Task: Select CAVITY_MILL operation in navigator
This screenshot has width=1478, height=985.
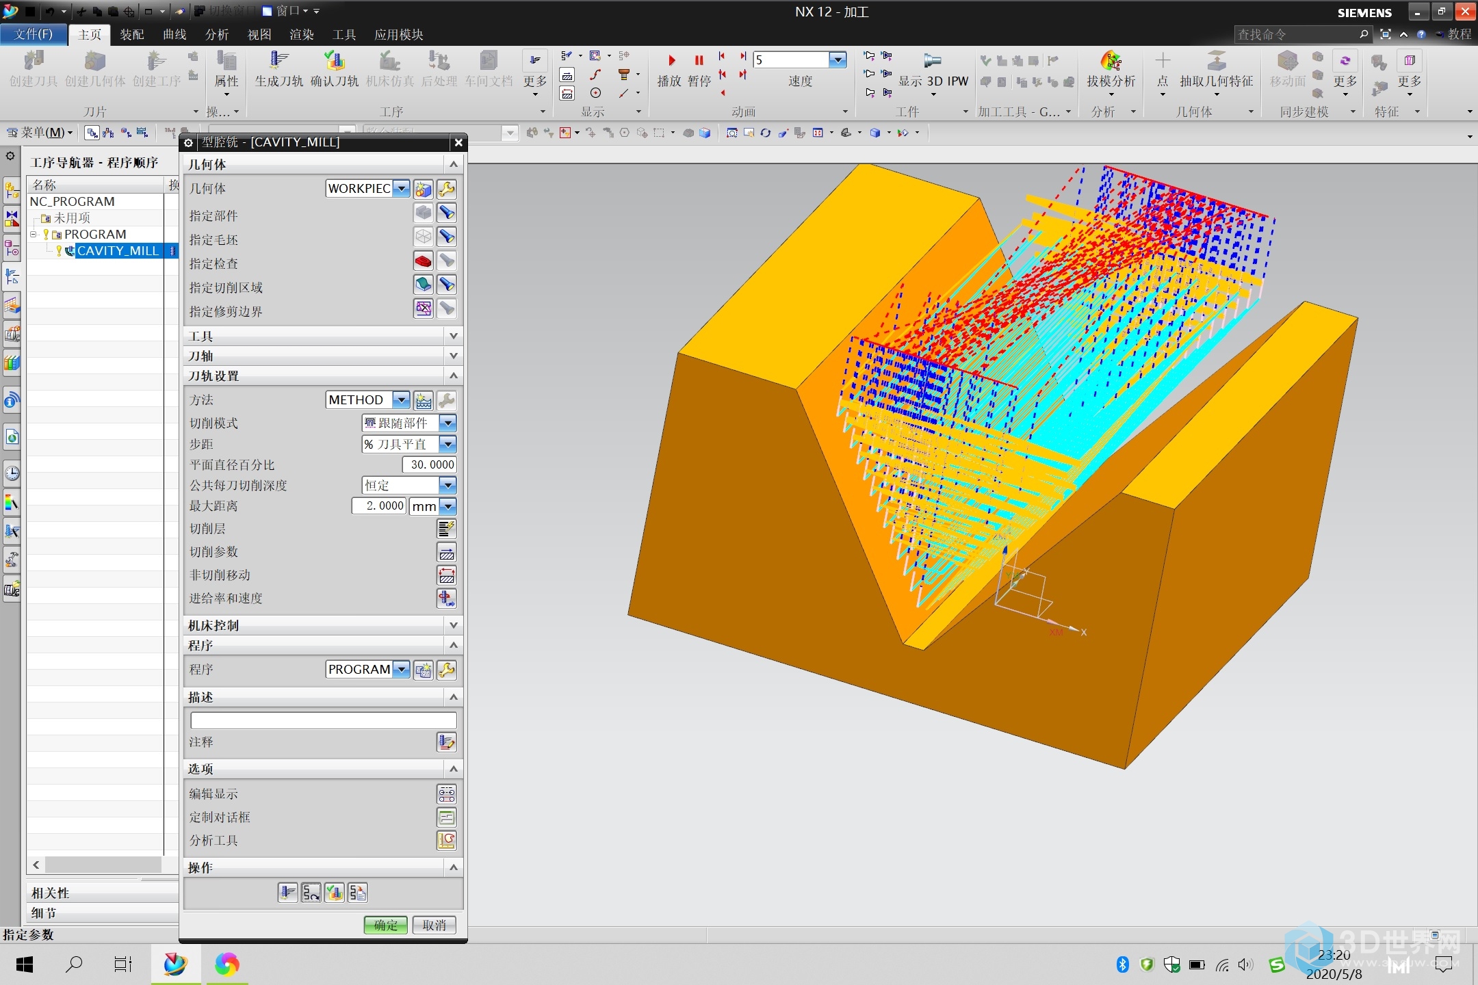Action: (x=117, y=251)
